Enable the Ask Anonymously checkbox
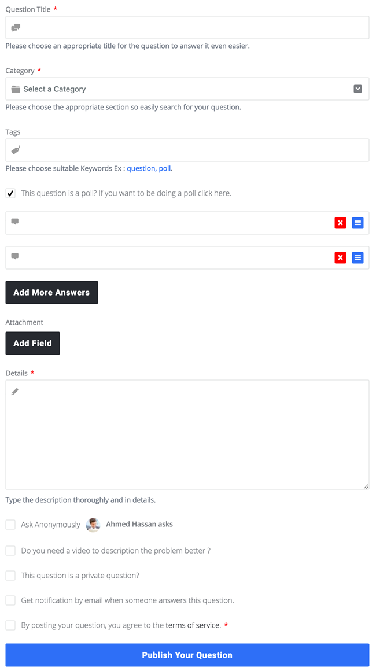Screen dimensions: 376x671 (10, 525)
